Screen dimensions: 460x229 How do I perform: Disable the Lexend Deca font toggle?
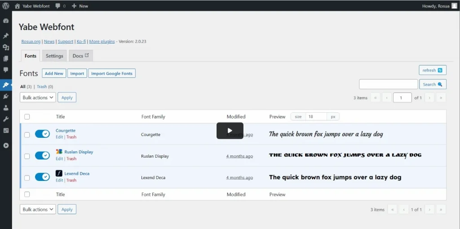click(43, 177)
